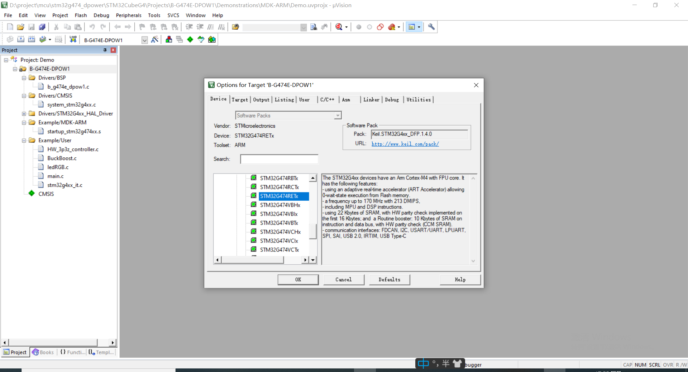
Task: Click Disable all breakpoints icon
Action: click(381, 27)
